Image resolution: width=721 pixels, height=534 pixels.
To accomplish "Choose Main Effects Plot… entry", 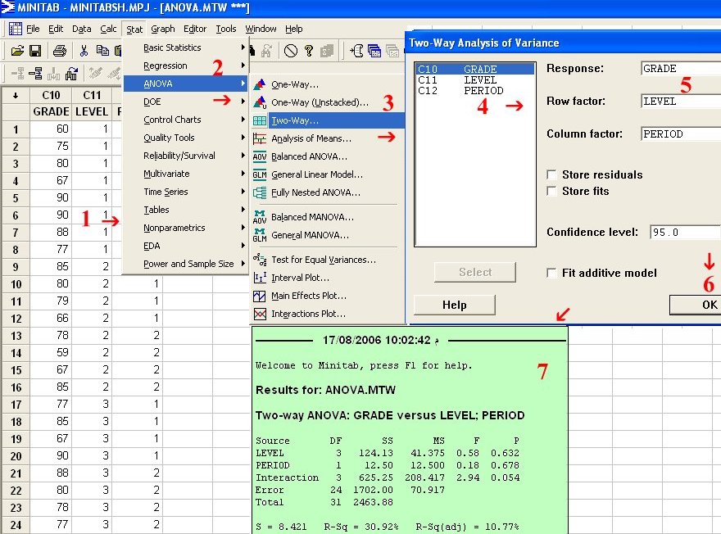I will click(309, 296).
